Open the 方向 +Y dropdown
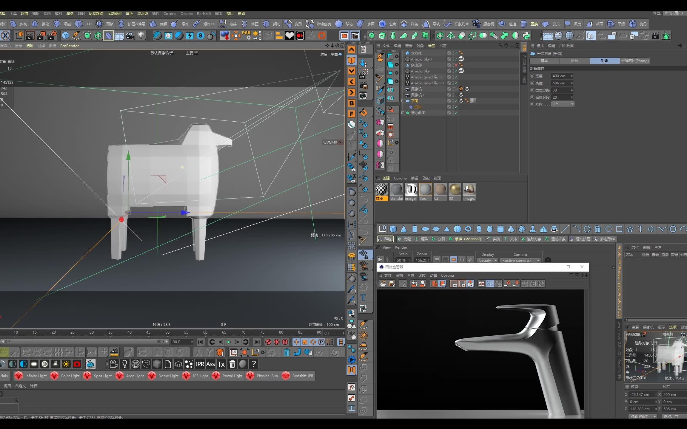 click(563, 104)
